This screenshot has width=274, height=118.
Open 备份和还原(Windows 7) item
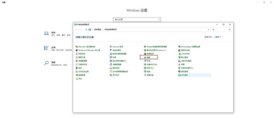pos(155,50)
